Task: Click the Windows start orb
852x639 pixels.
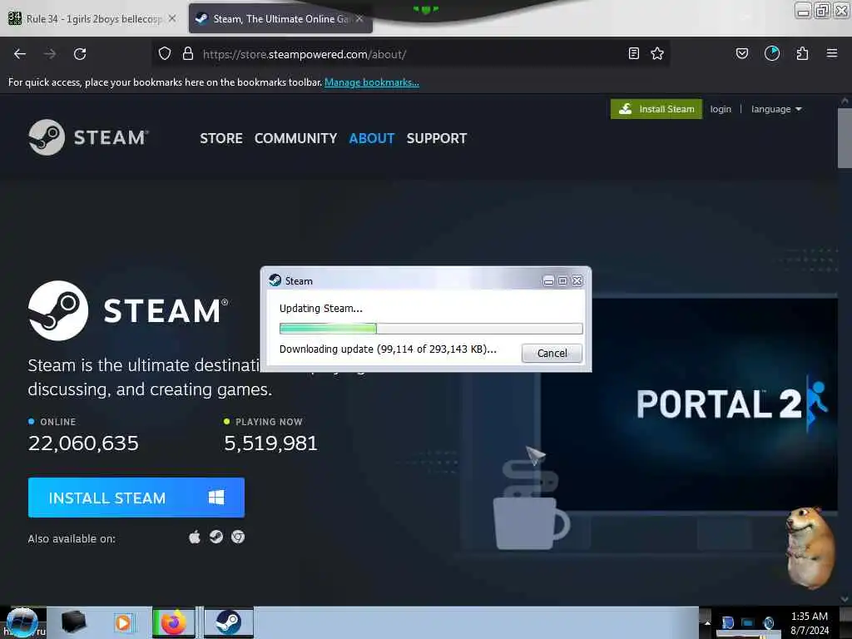Action: 22,622
